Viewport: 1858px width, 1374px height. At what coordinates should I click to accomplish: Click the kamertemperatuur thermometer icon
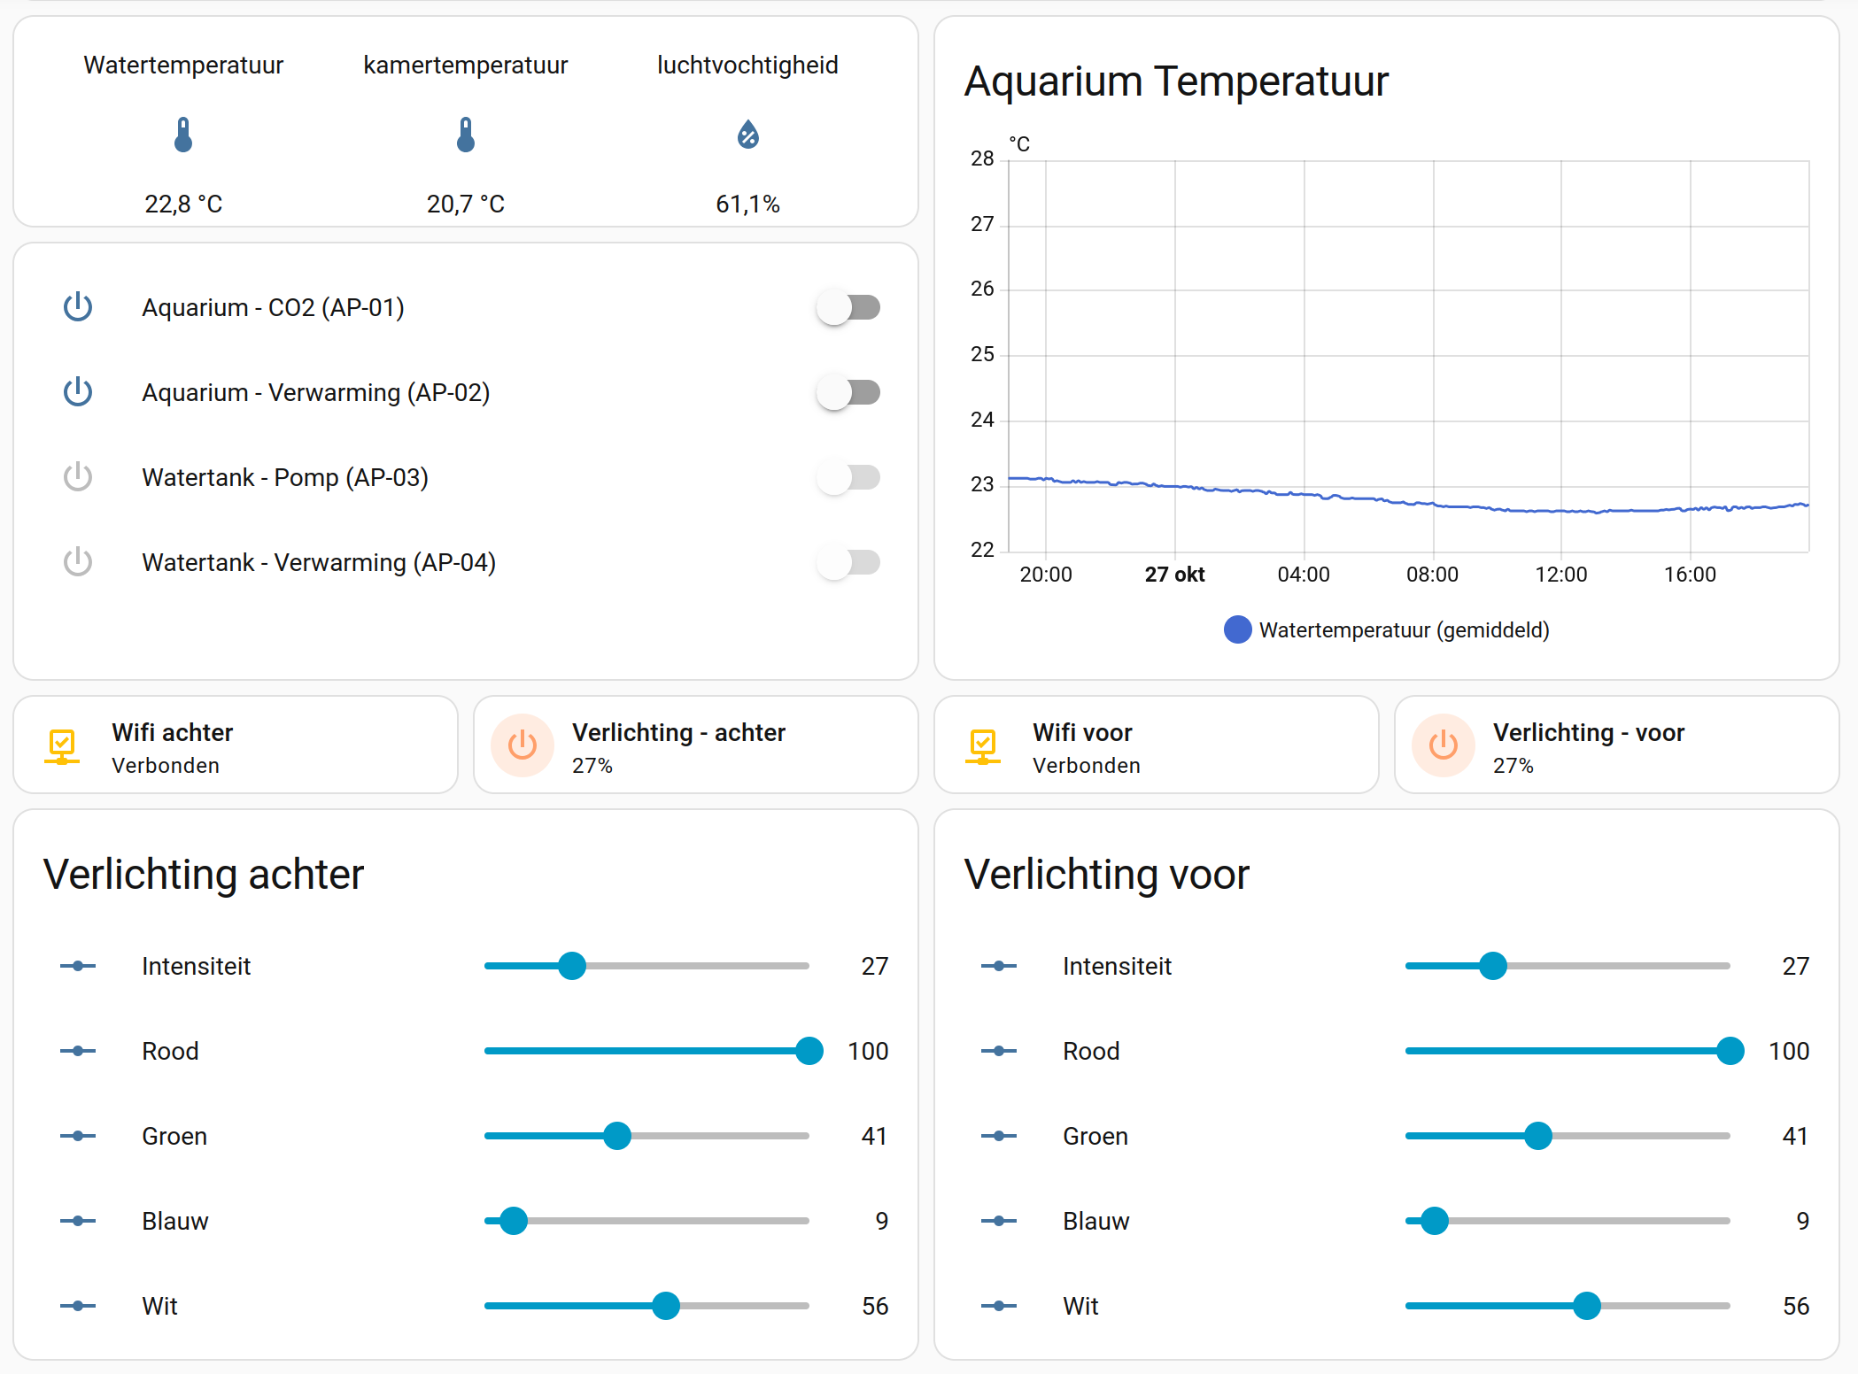[x=466, y=135]
